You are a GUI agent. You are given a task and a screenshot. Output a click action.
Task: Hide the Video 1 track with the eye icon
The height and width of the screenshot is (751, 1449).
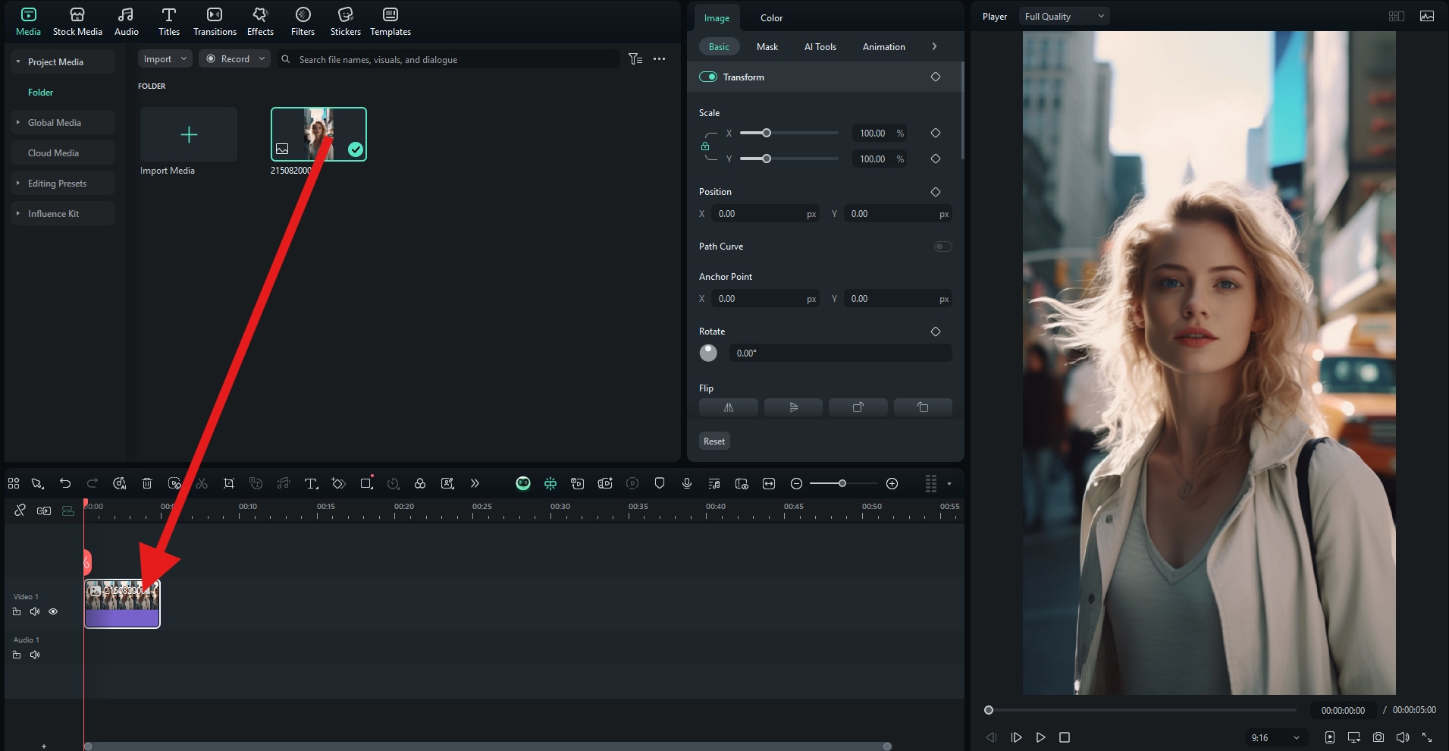point(53,611)
